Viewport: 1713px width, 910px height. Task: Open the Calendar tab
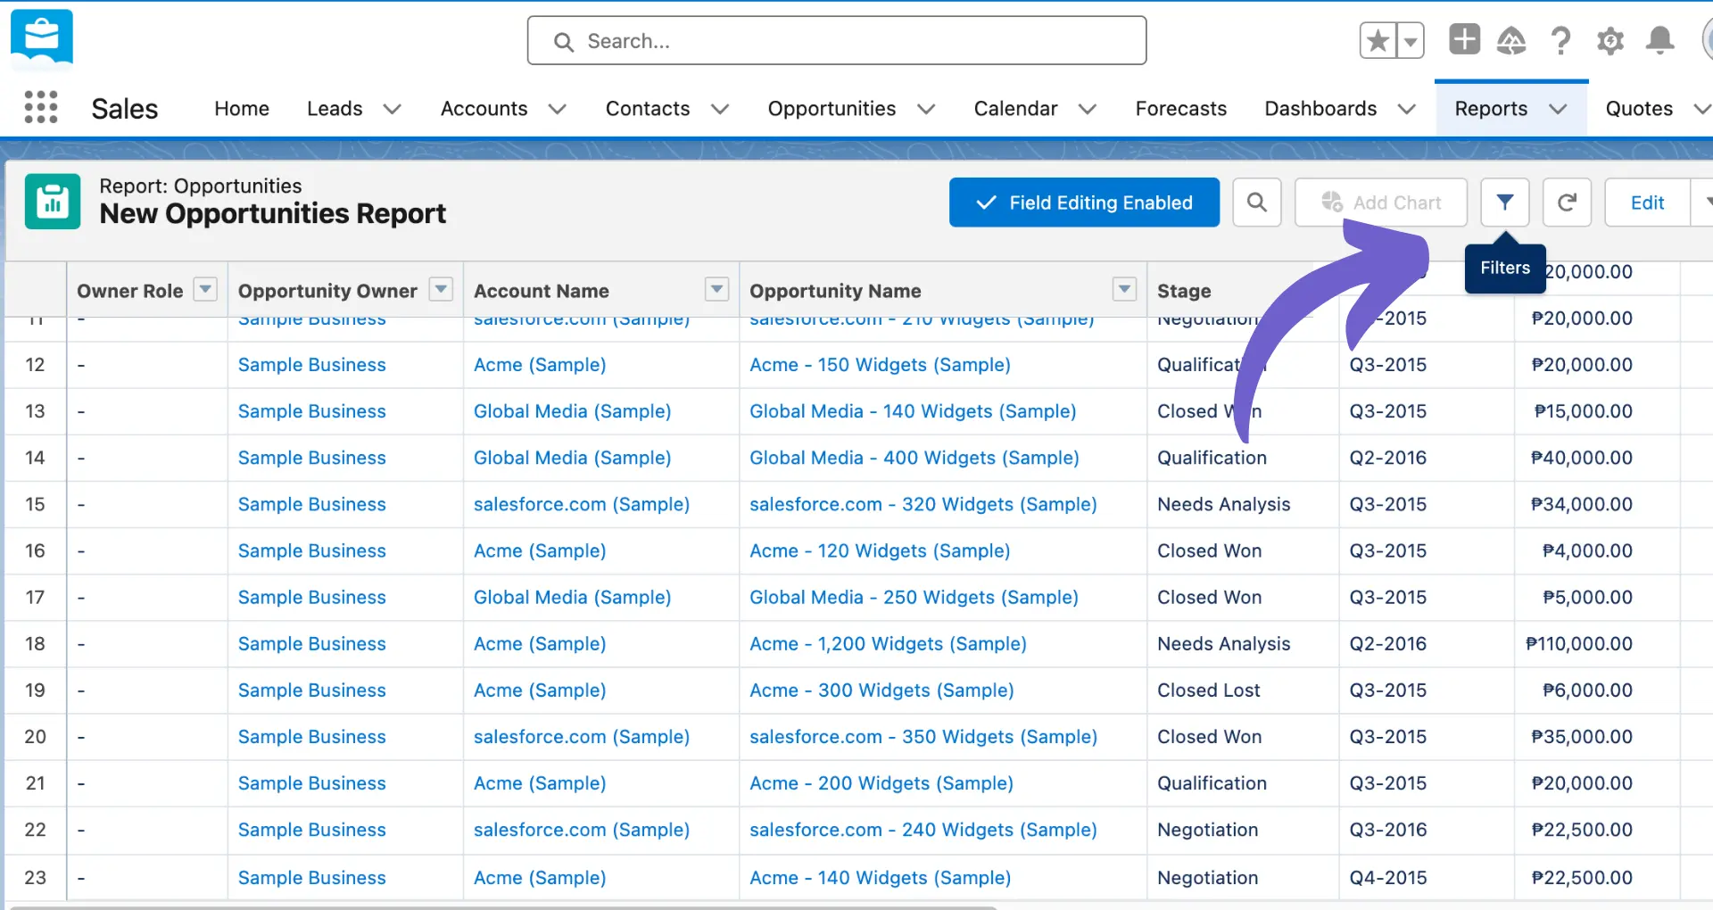[x=1015, y=108]
